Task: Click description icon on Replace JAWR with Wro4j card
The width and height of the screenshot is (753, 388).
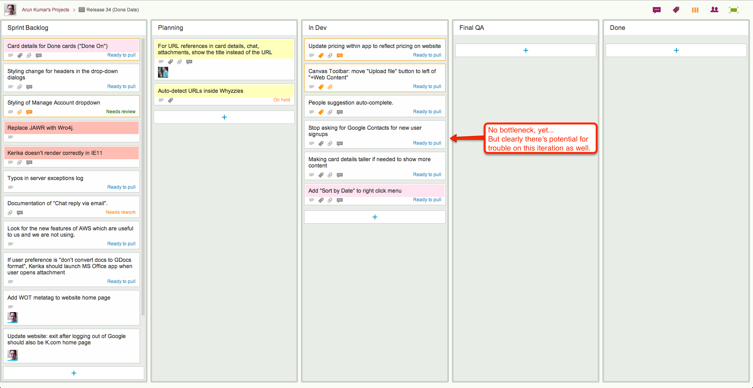Action: 11,137
